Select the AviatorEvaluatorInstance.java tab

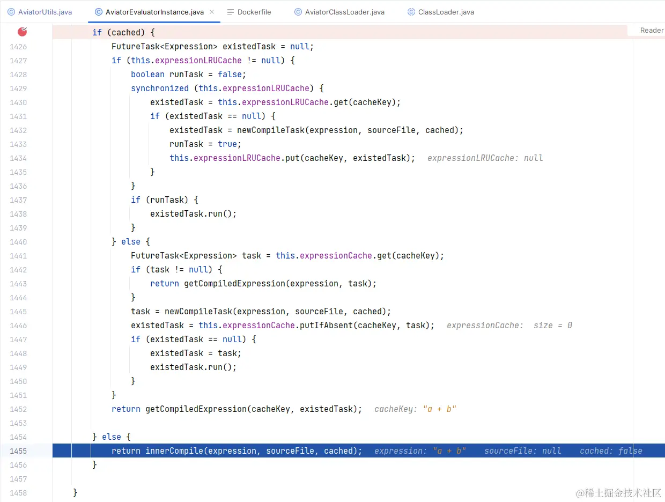click(153, 12)
